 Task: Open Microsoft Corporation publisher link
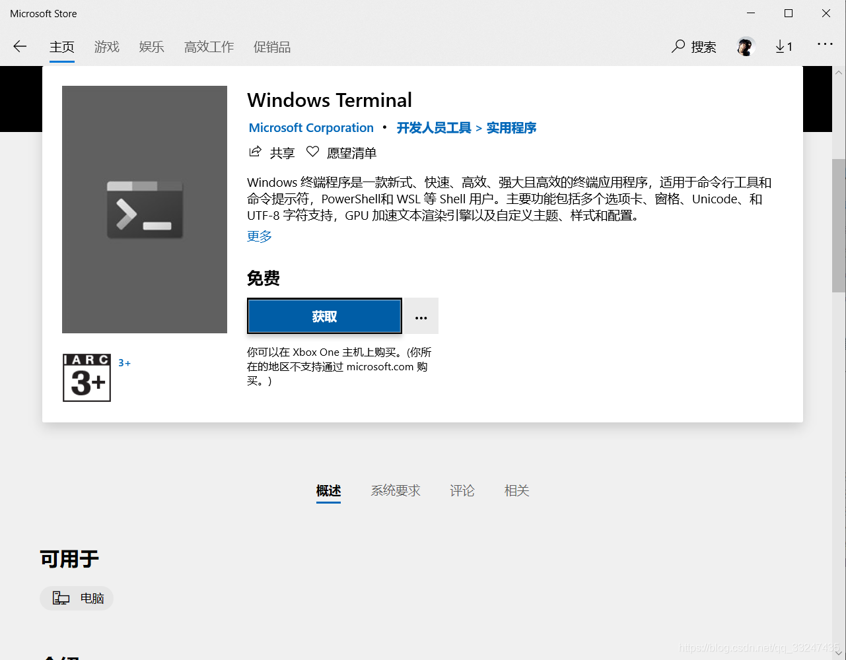(311, 128)
